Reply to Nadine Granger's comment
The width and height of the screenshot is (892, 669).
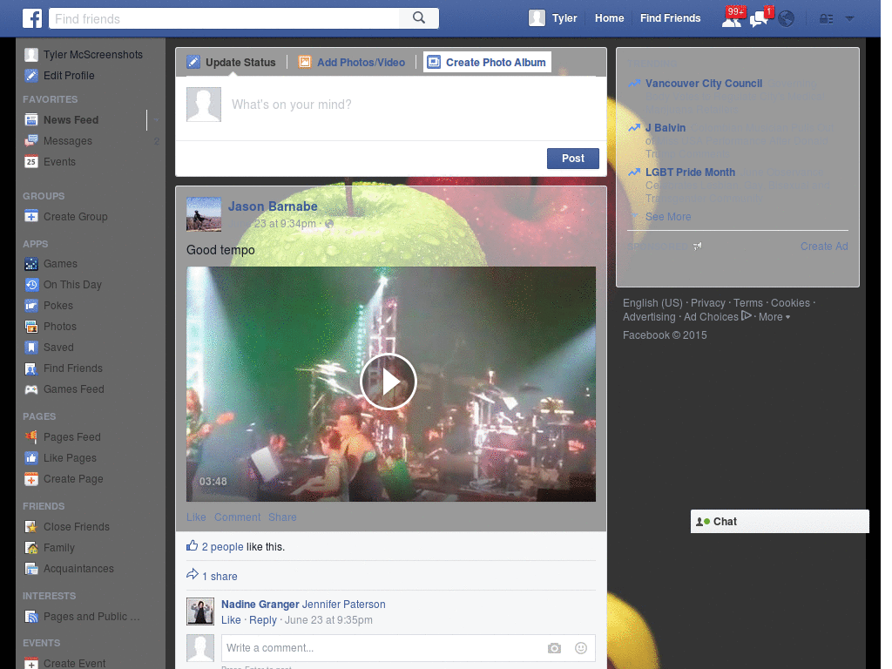tap(263, 620)
